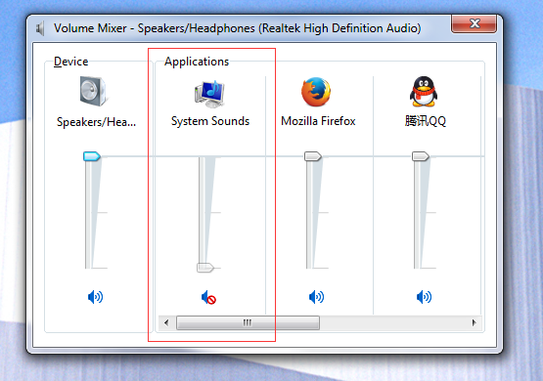Click the Tencent QQ penguin icon

(424, 91)
